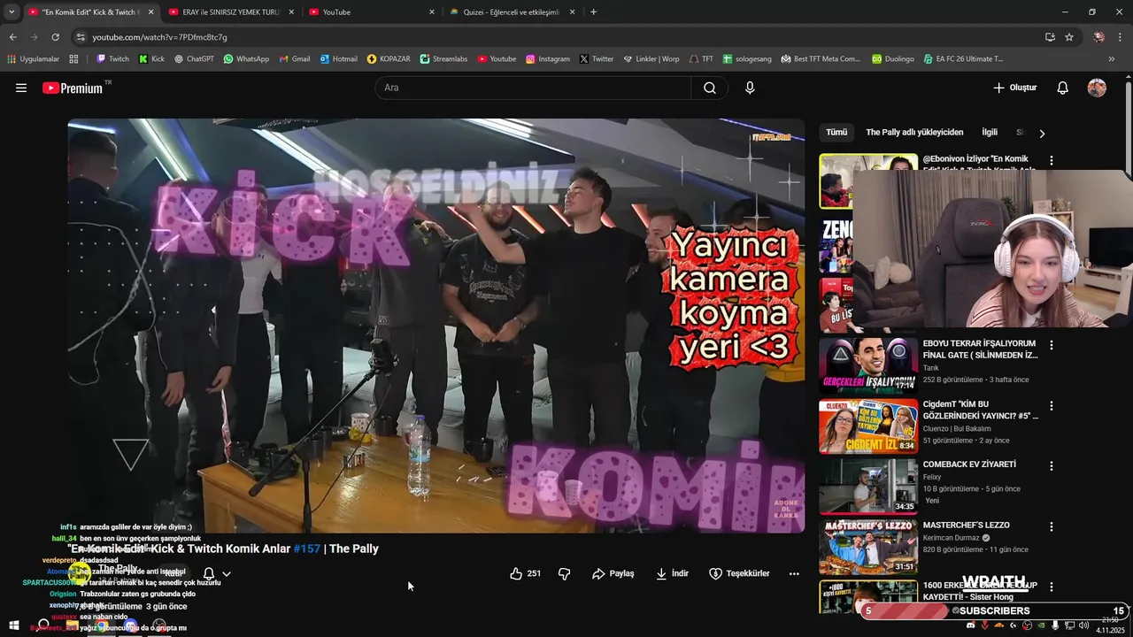Screen dimensions: 1133x637
Task: Open install or cast icon in address bar
Action: point(1050,37)
